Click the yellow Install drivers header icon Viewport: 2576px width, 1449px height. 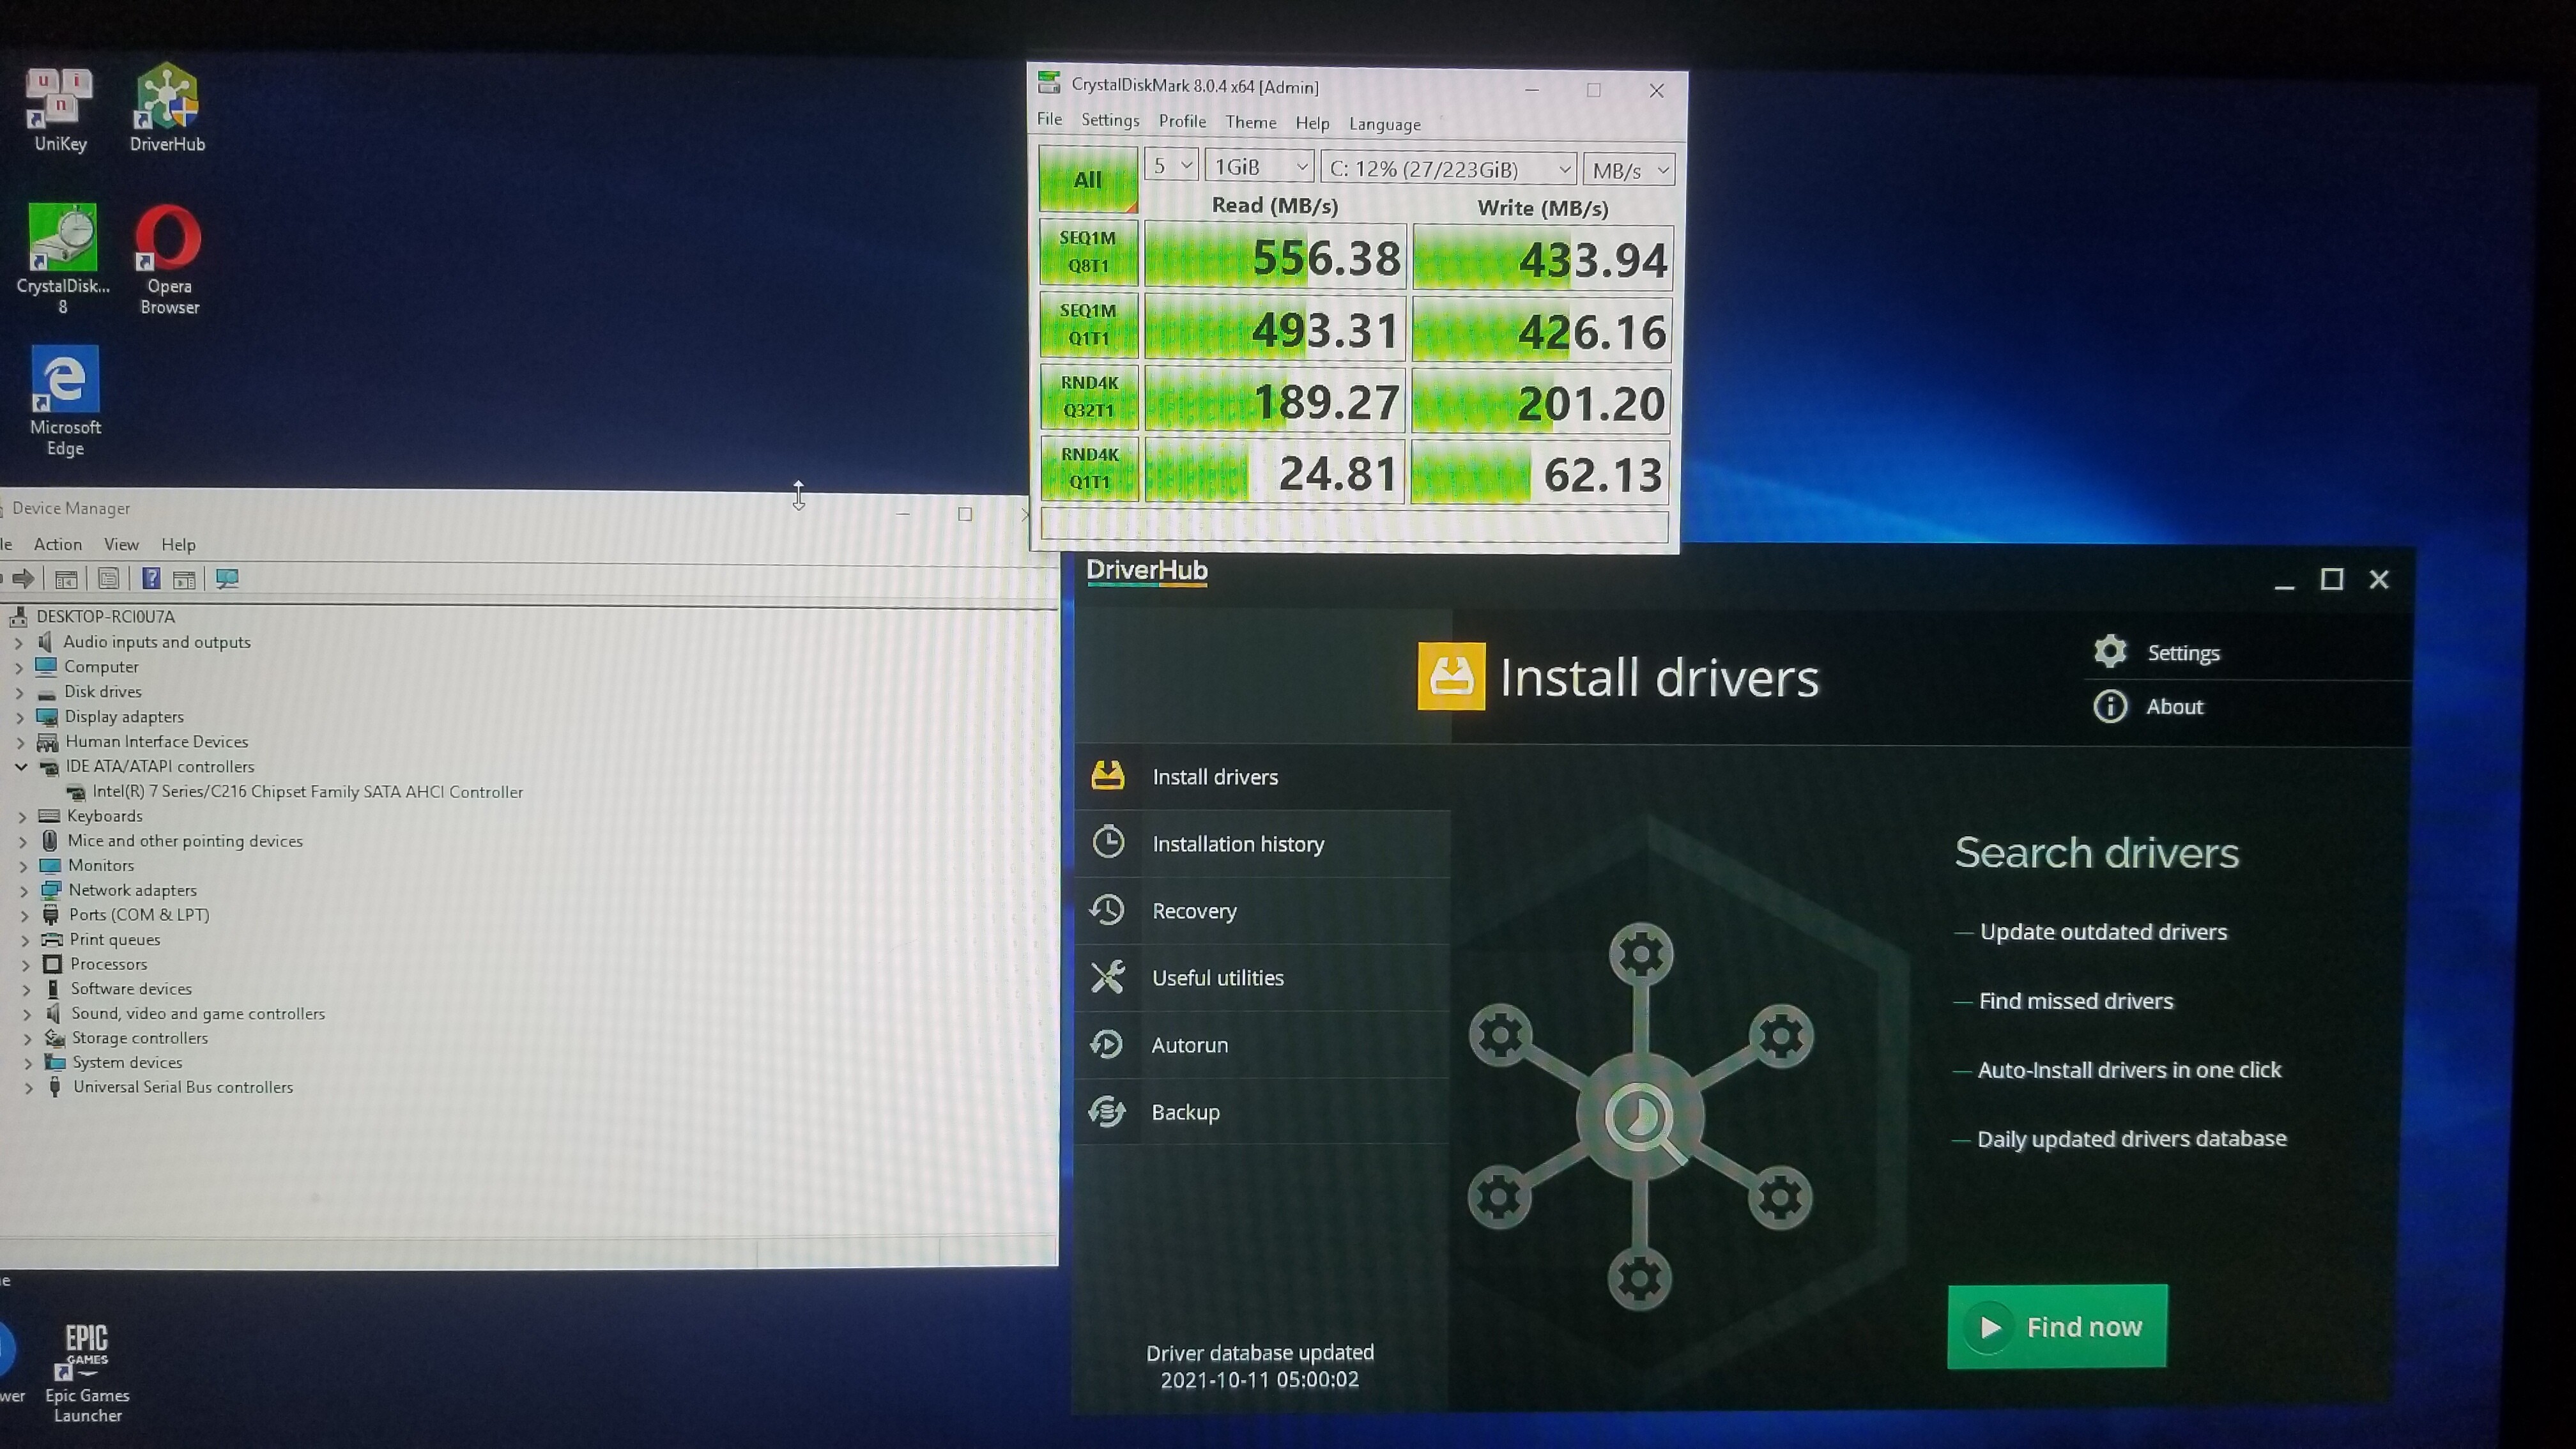1451,676
